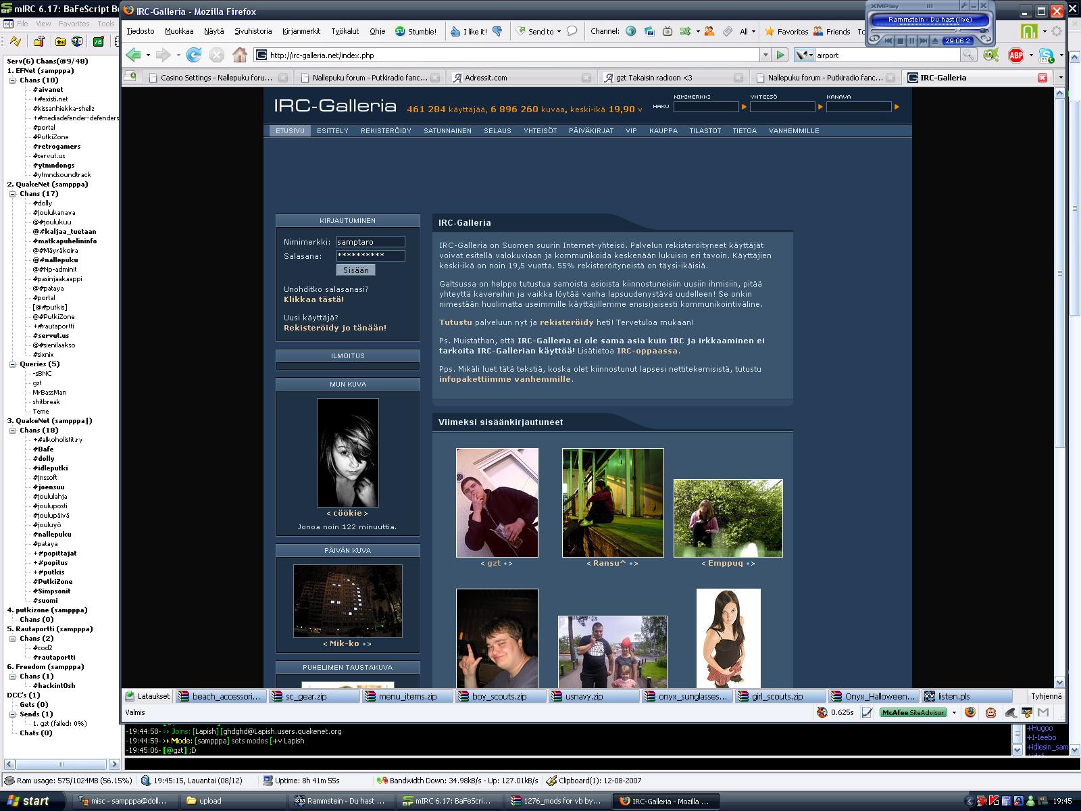Click the Firefox home icon
This screenshot has height=811, width=1081.
[x=239, y=55]
